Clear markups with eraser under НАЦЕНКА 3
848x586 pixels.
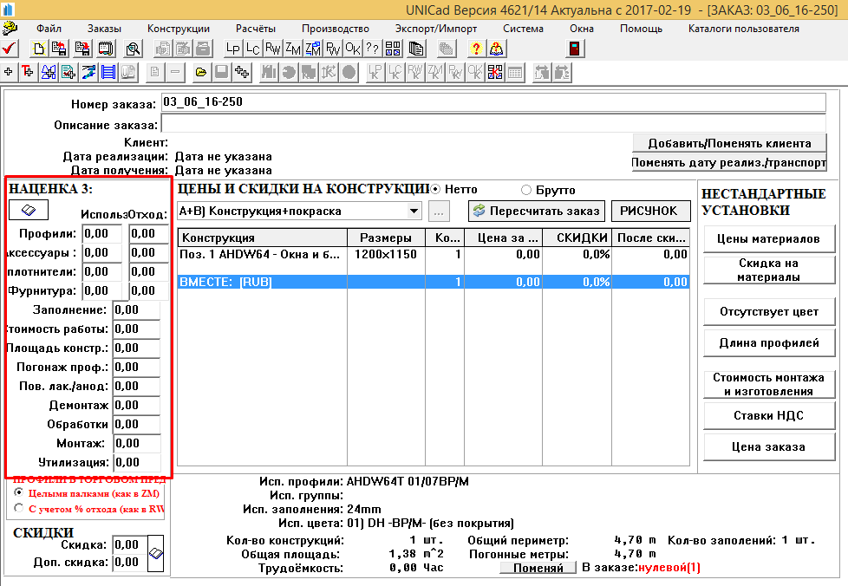pos(28,210)
